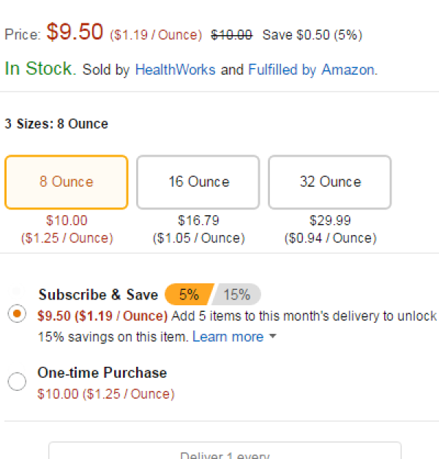439x459 pixels.
Task: Click the In Stock availability text
Action: (40, 69)
